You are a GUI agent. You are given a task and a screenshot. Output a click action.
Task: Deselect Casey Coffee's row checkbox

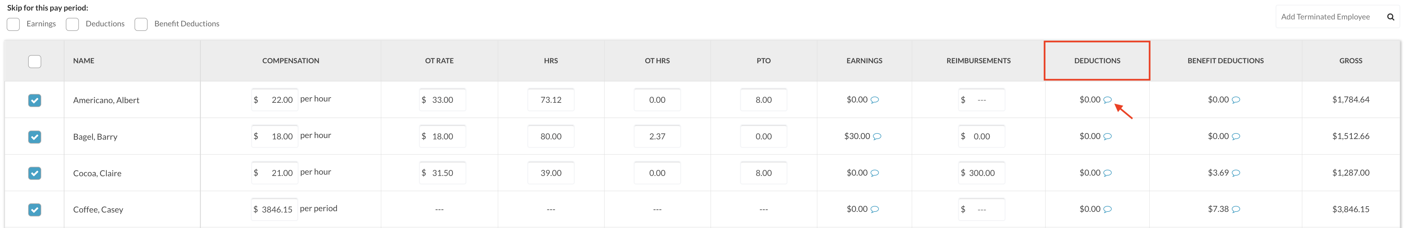tap(34, 210)
